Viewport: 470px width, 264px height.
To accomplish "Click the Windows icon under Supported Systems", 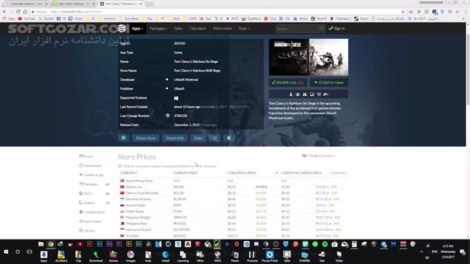I will (x=176, y=98).
